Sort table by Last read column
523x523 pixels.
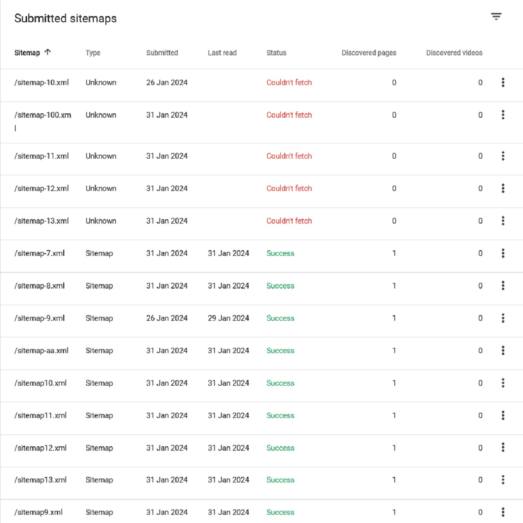222,53
